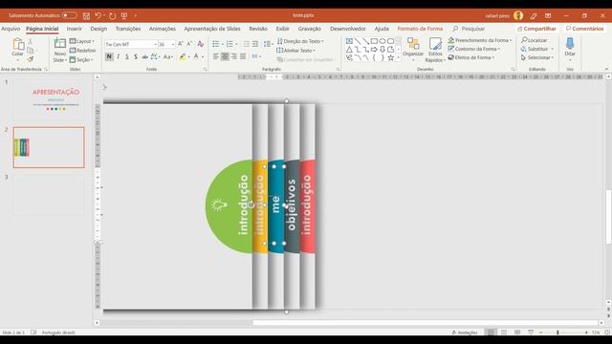Toggle Salvamento Automático switch

click(x=70, y=15)
